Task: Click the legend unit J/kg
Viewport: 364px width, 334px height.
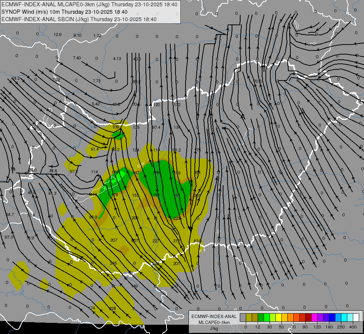Action: point(214,328)
